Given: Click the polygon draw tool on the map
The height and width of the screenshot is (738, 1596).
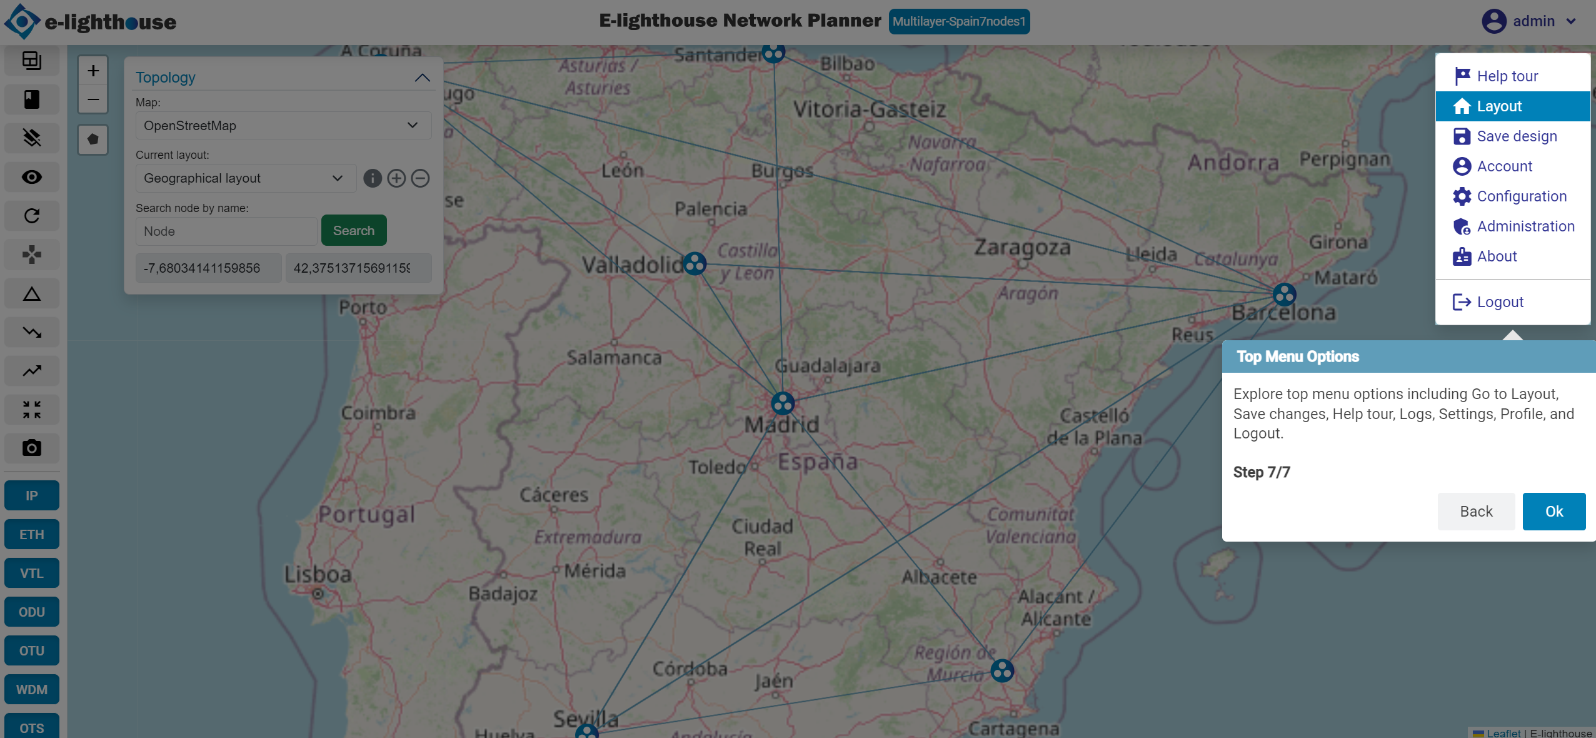Looking at the screenshot, I should tap(93, 139).
